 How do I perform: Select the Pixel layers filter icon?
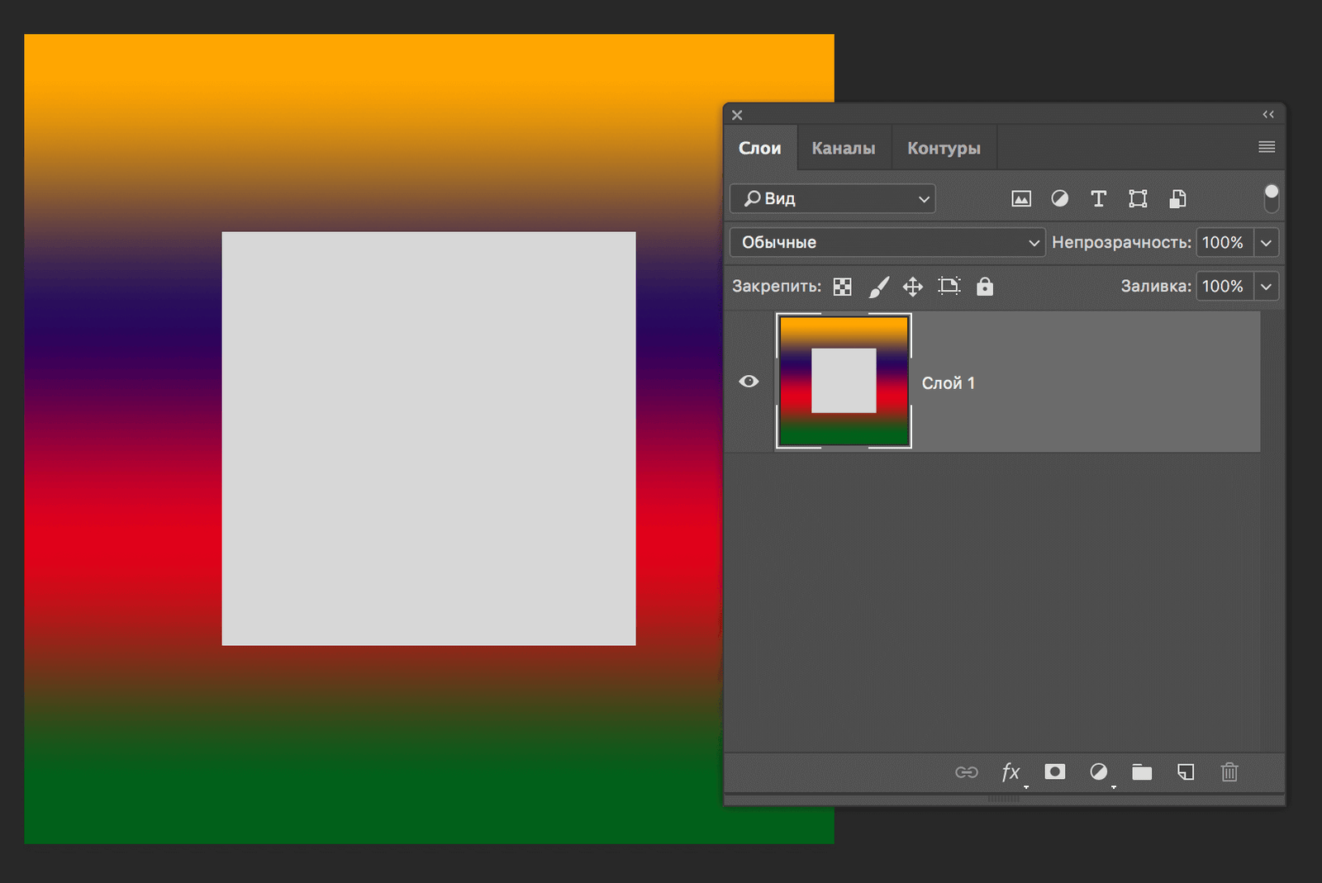click(x=1020, y=198)
